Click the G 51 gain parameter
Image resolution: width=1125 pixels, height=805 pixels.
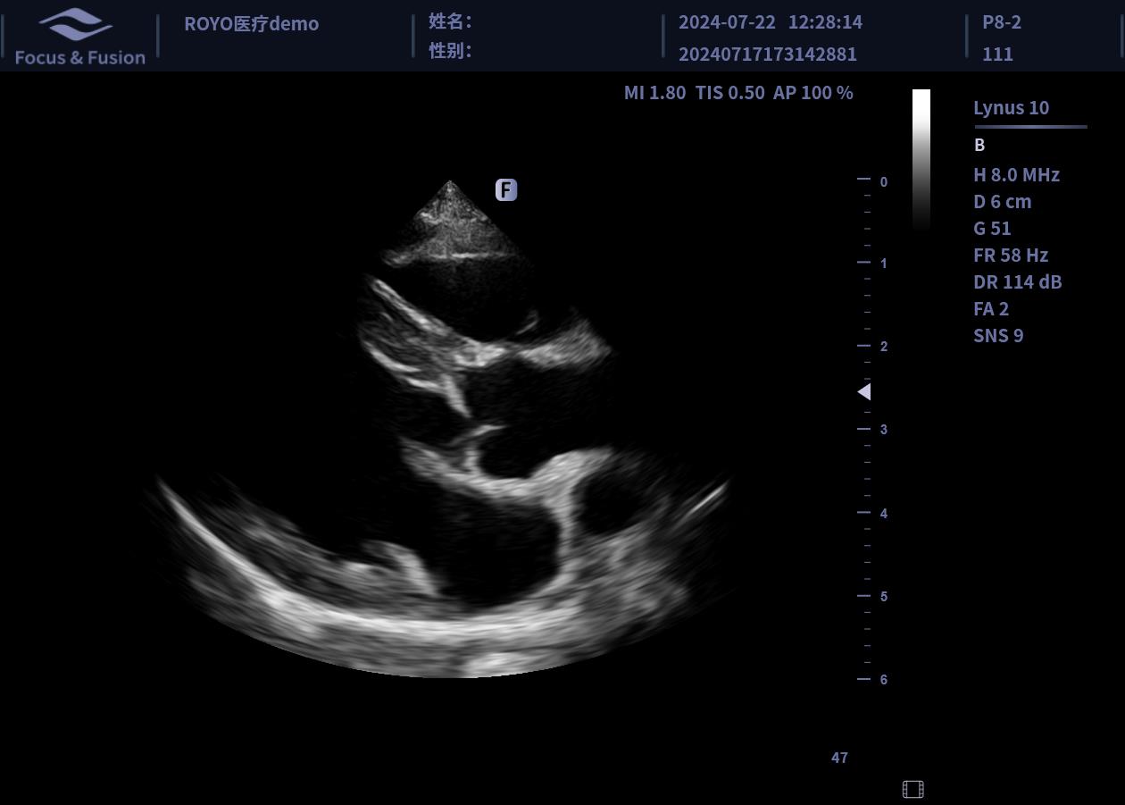tap(992, 228)
